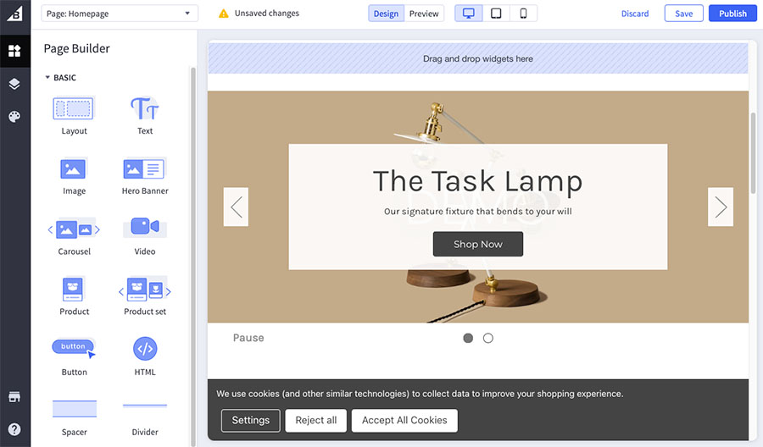
Task: Click Accept All Cookies button
Action: coord(404,420)
